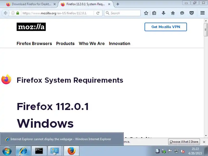The image size is (208, 156).
Task: Open Innovation navigation menu
Action: [120, 43]
